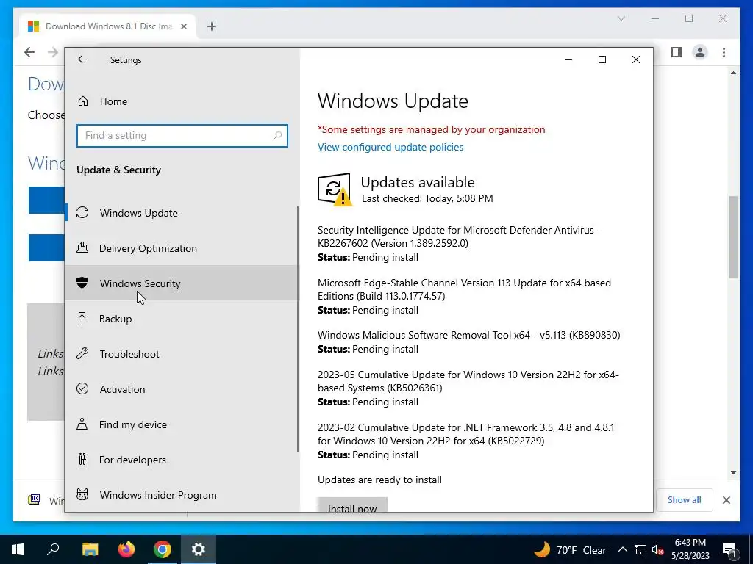Select the Delivery Optimization icon

pos(82,248)
